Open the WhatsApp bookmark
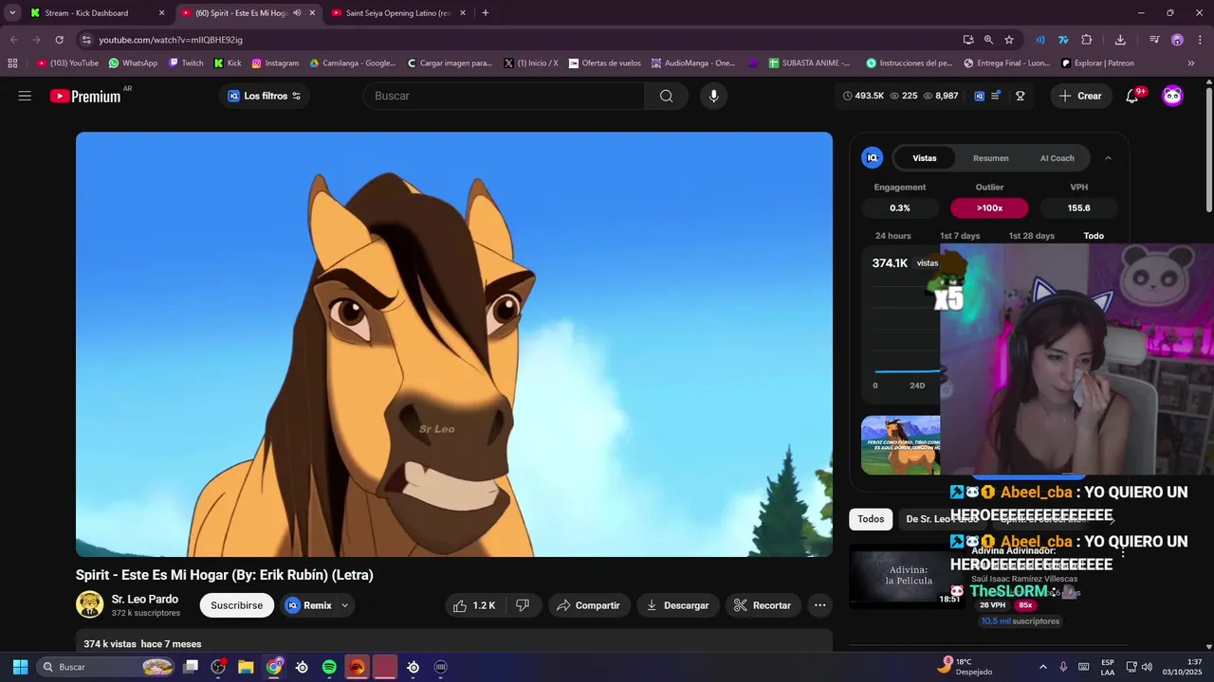 point(133,63)
